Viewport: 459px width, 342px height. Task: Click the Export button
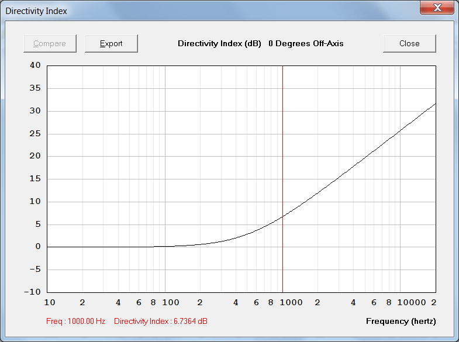tap(111, 44)
